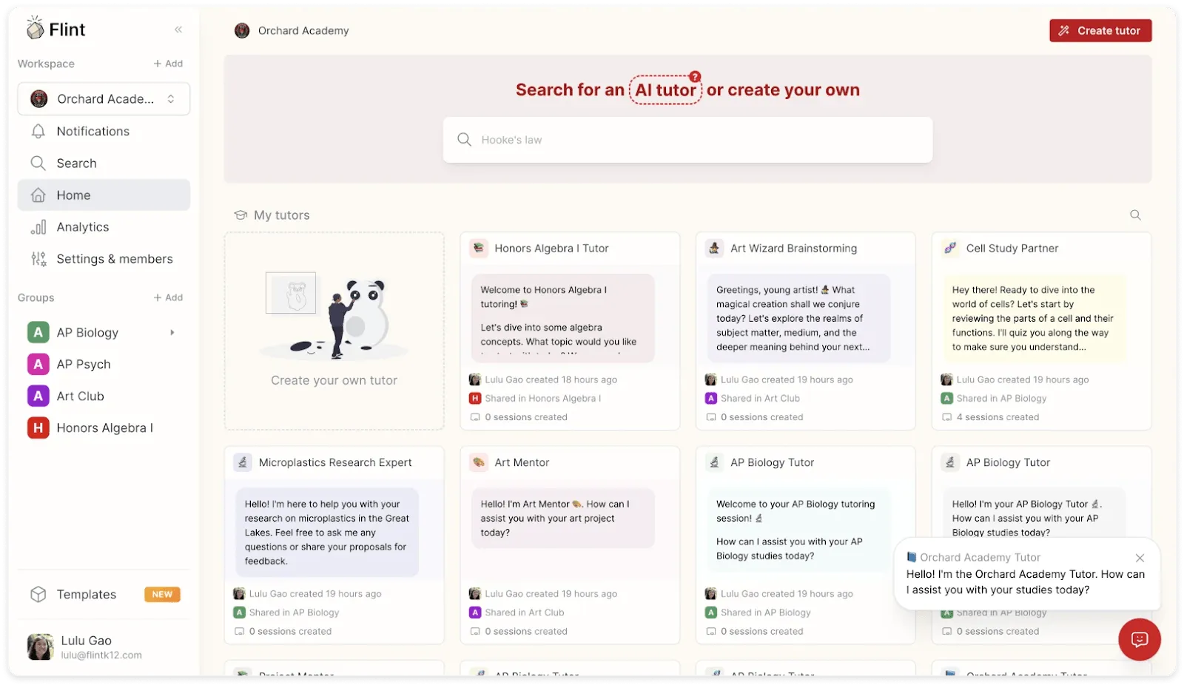1184x685 pixels.
Task: Click the Orchard Academy Tutor popup message
Action: click(x=1026, y=582)
